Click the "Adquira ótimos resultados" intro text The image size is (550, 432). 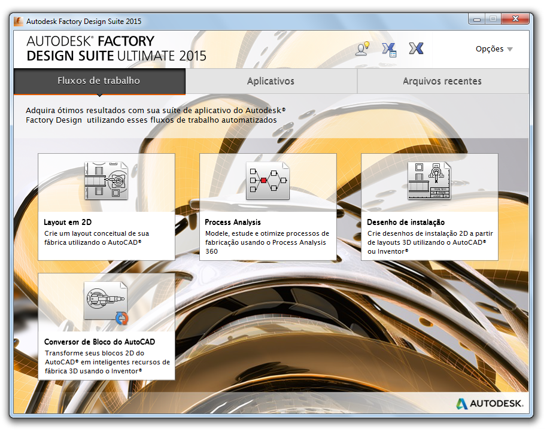click(156, 115)
